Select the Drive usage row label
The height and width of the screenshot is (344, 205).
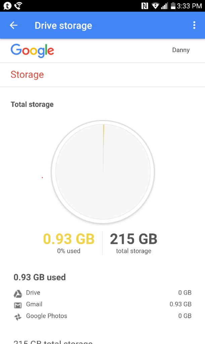(x=33, y=293)
